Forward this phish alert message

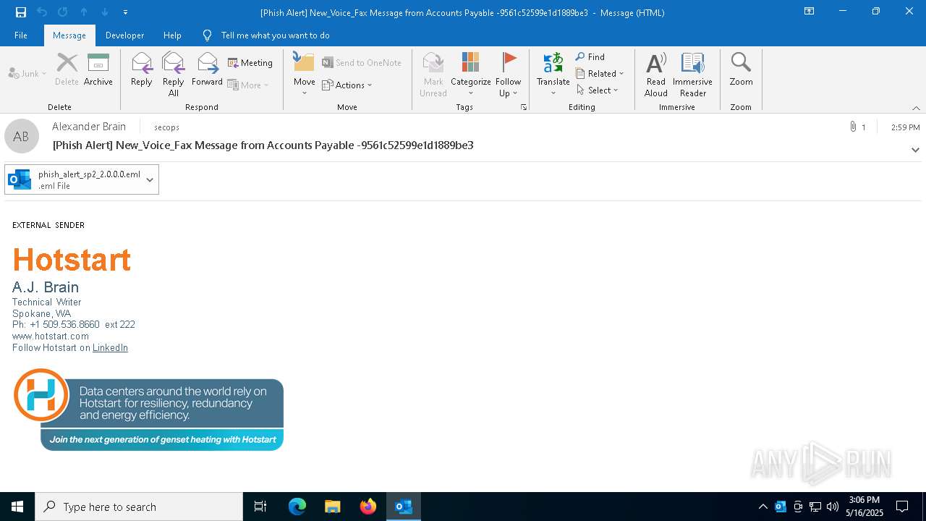point(207,69)
